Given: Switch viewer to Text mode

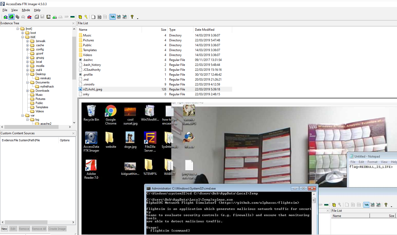Looking at the screenshot, I should click(x=119, y=17).
